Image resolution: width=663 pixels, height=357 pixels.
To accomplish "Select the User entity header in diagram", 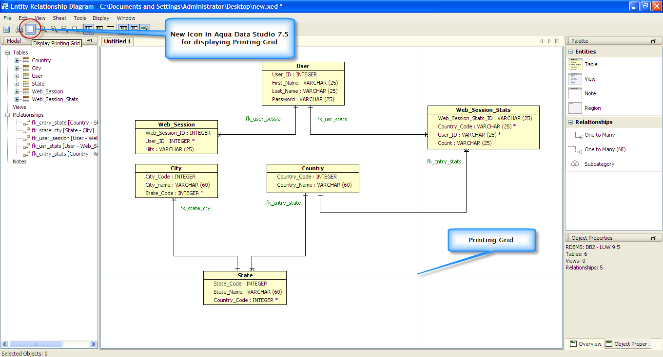I will 303,66.
